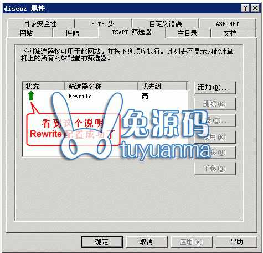The image size is (263, 253).
Task: Confirm with the 确定 button
Action: point(102,242)
